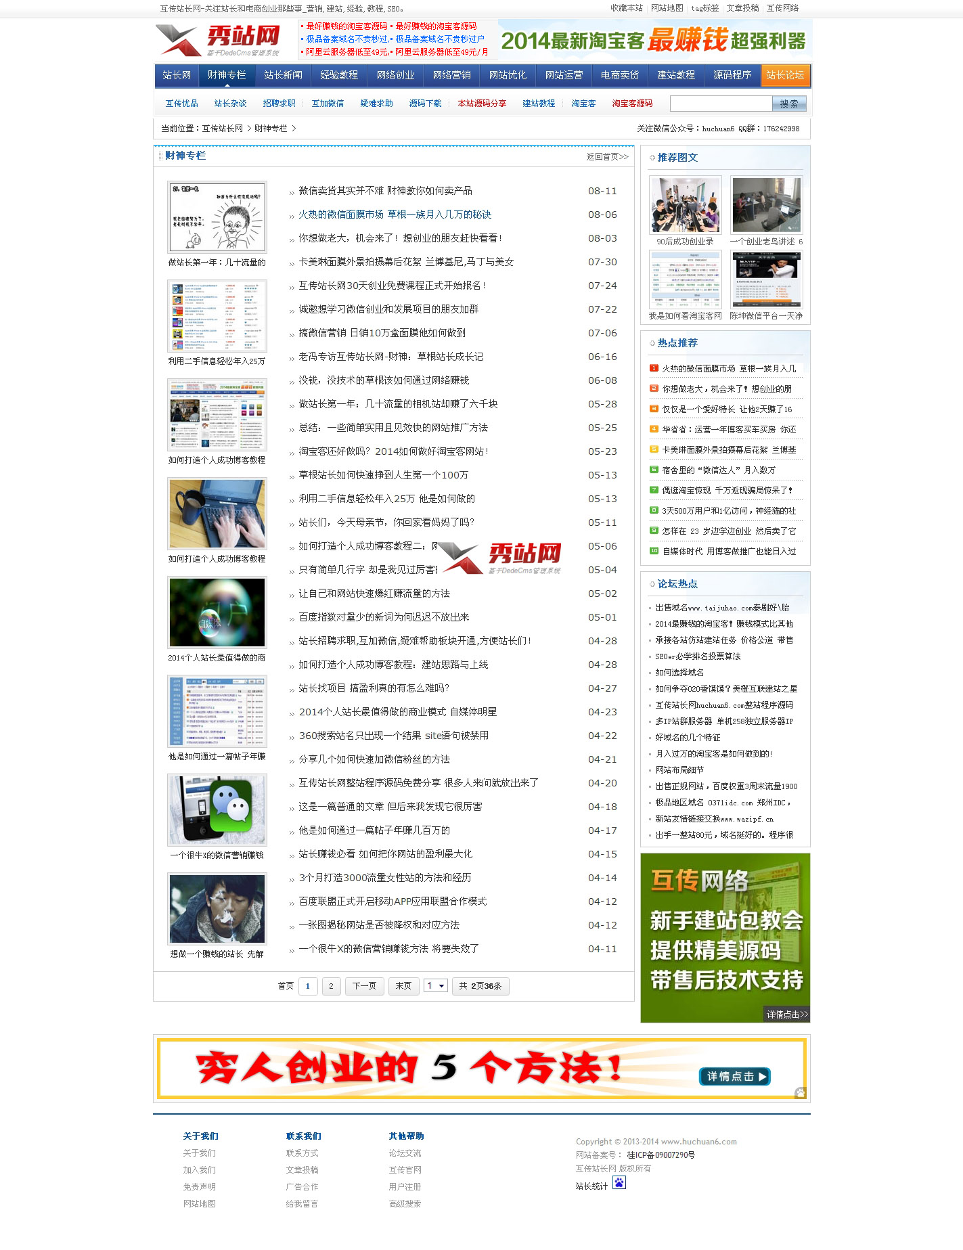Click the 秀站网 logo in header

[219, 41]
